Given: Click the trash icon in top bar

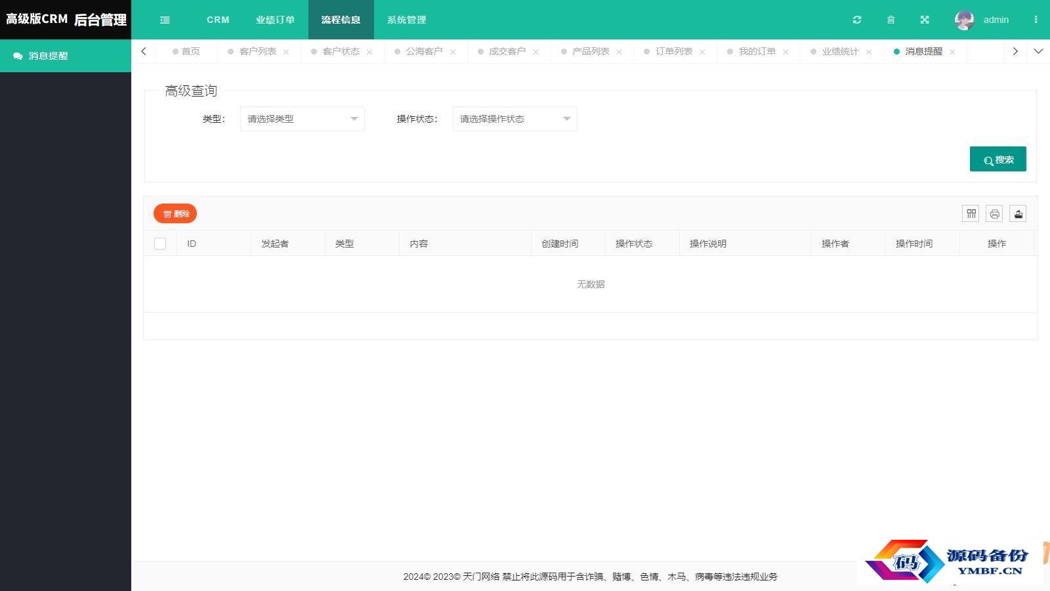Looking at the screenshot, I should pos(891,20).
